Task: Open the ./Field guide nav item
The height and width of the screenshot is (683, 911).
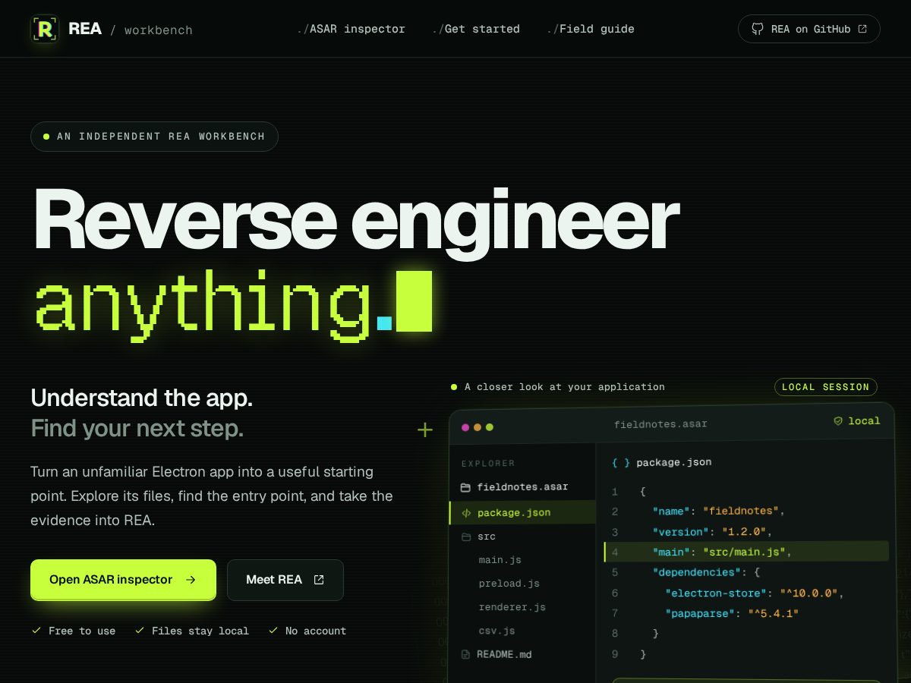Action: (x=591, y=29)
